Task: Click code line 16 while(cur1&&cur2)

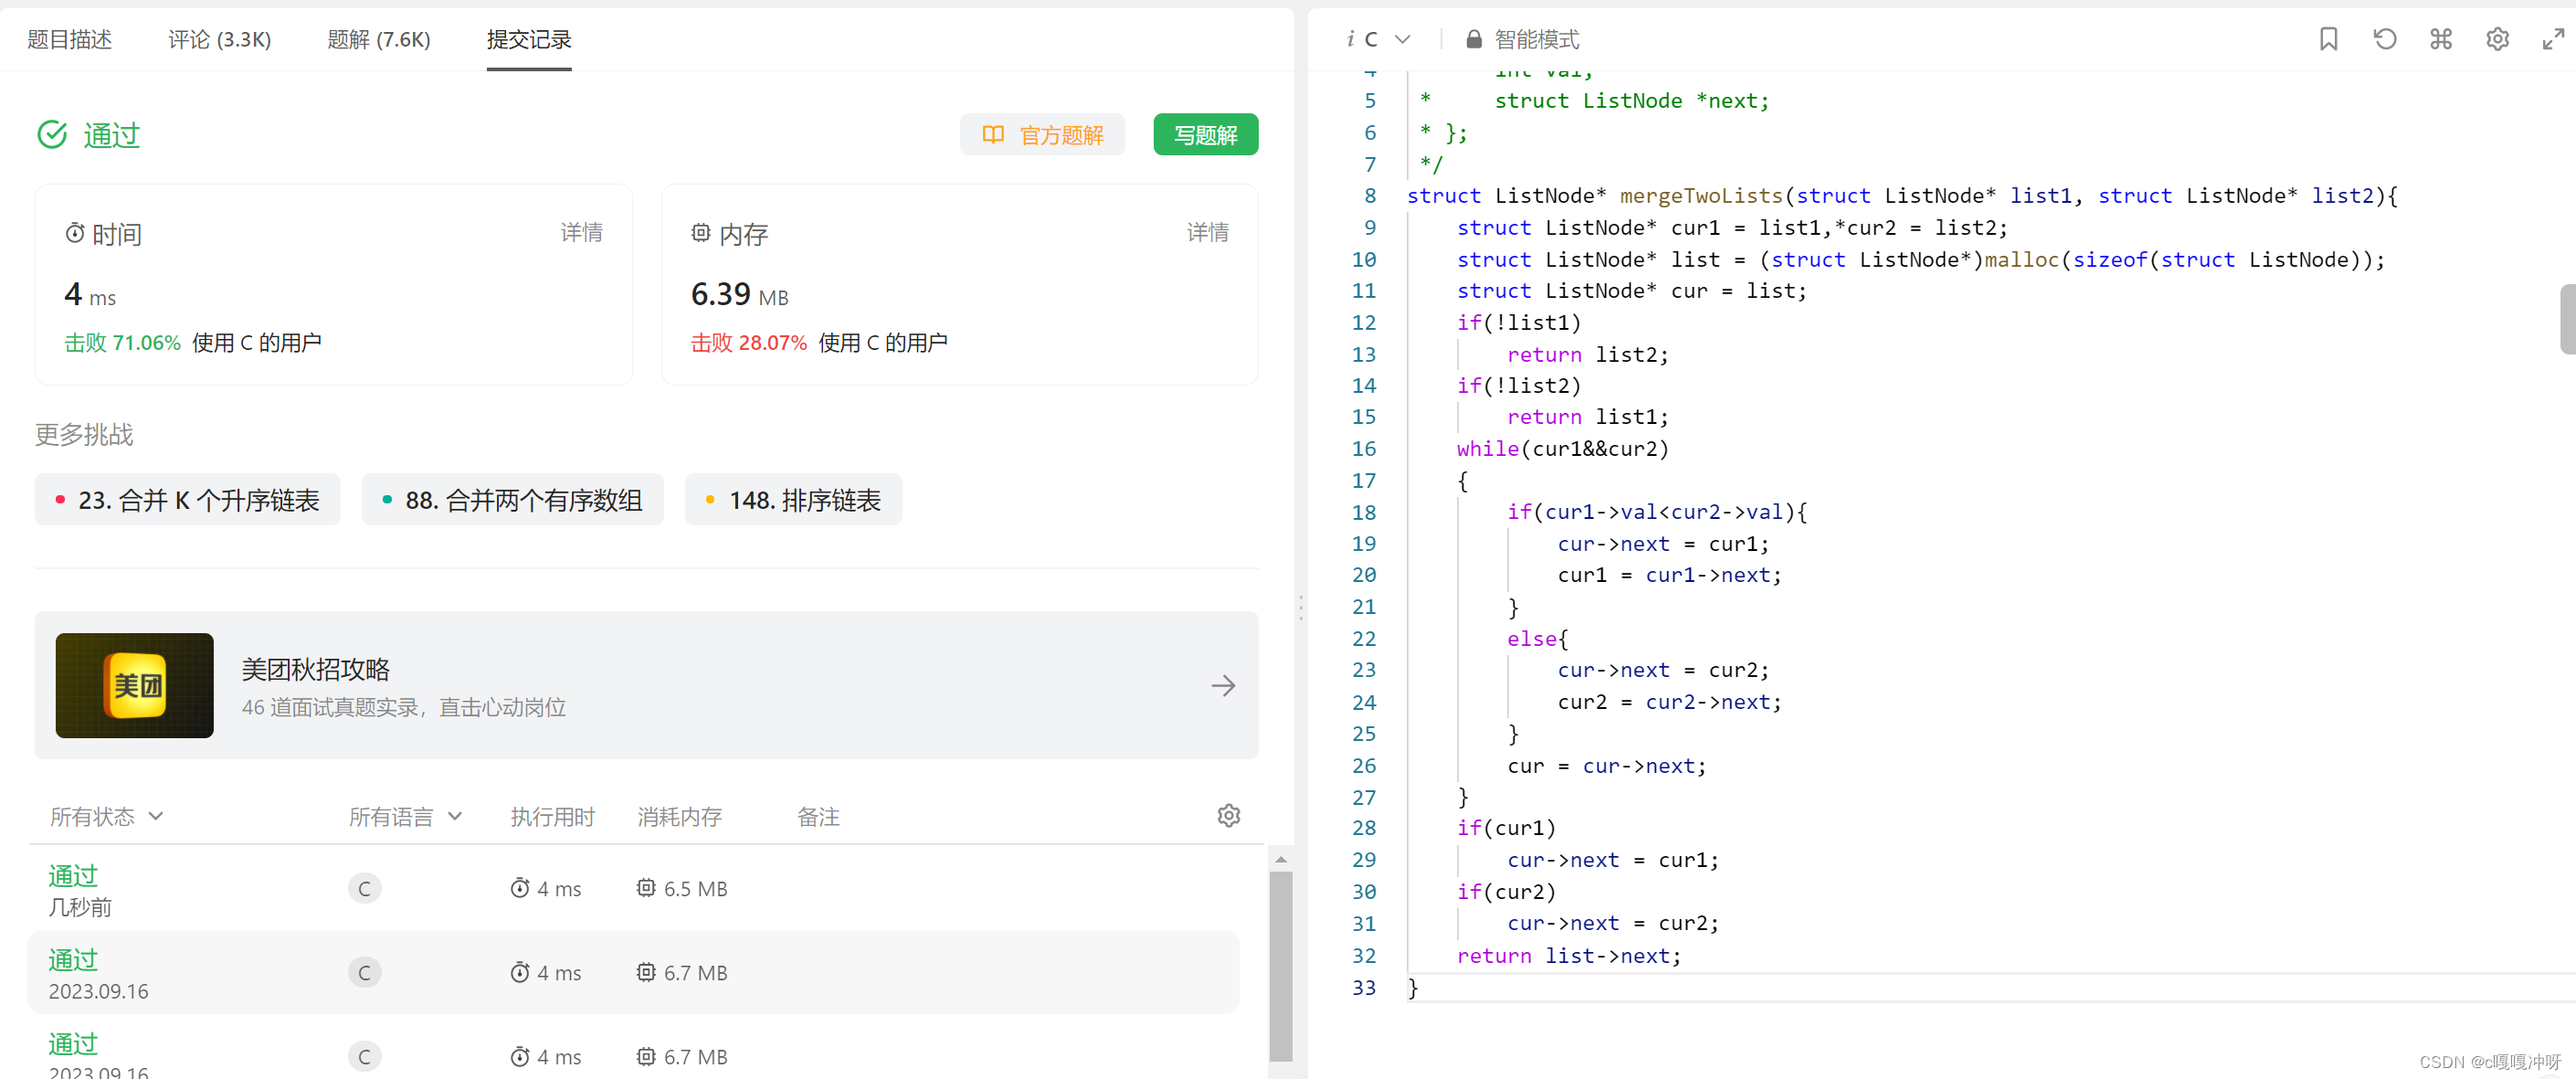Action: pos(1562,448)
